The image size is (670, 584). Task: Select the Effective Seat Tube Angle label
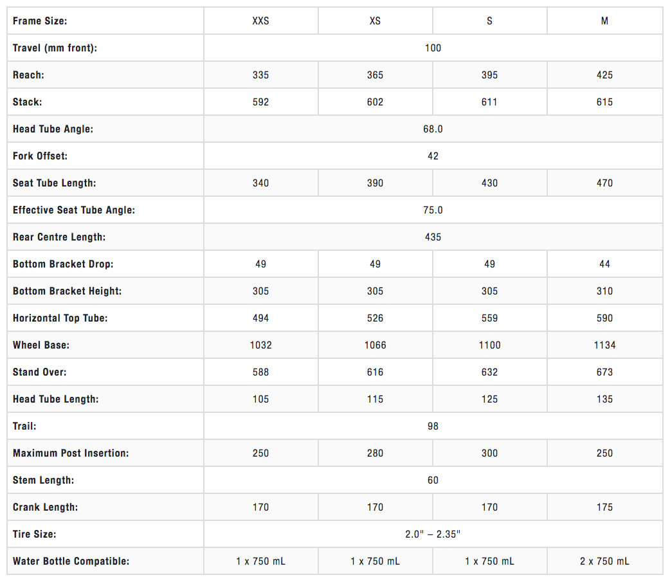pos(74,210)
